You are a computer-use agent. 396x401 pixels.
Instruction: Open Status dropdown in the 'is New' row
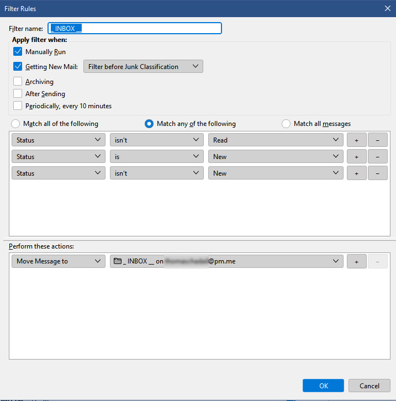(x=59, y=156)
